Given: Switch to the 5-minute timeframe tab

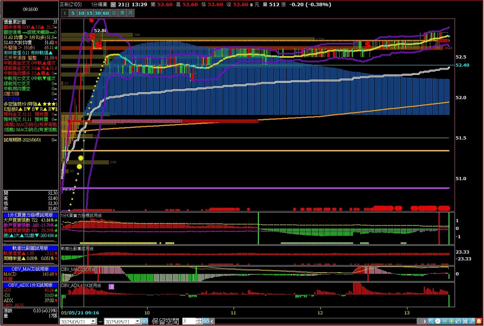Looking at the screenshot, I should (x=73, y=13).
